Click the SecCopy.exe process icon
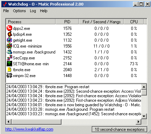Screen dimensions: 151x134 (x=9, y=58)
